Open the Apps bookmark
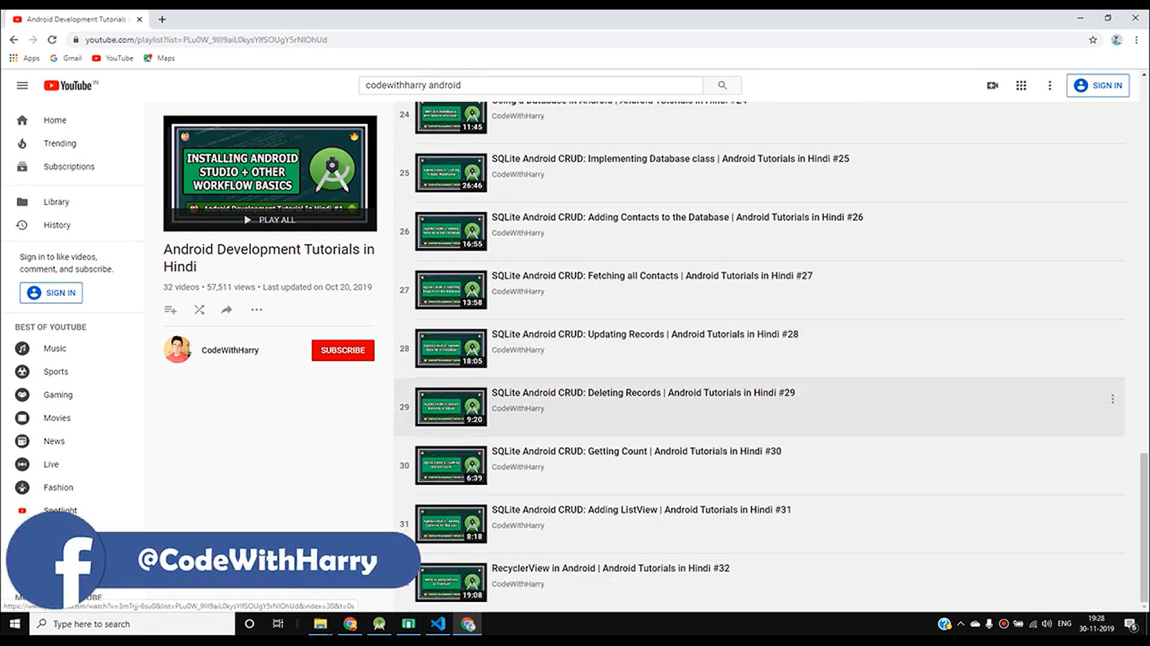Screen dimensions: 1150x646 [25, 58]
